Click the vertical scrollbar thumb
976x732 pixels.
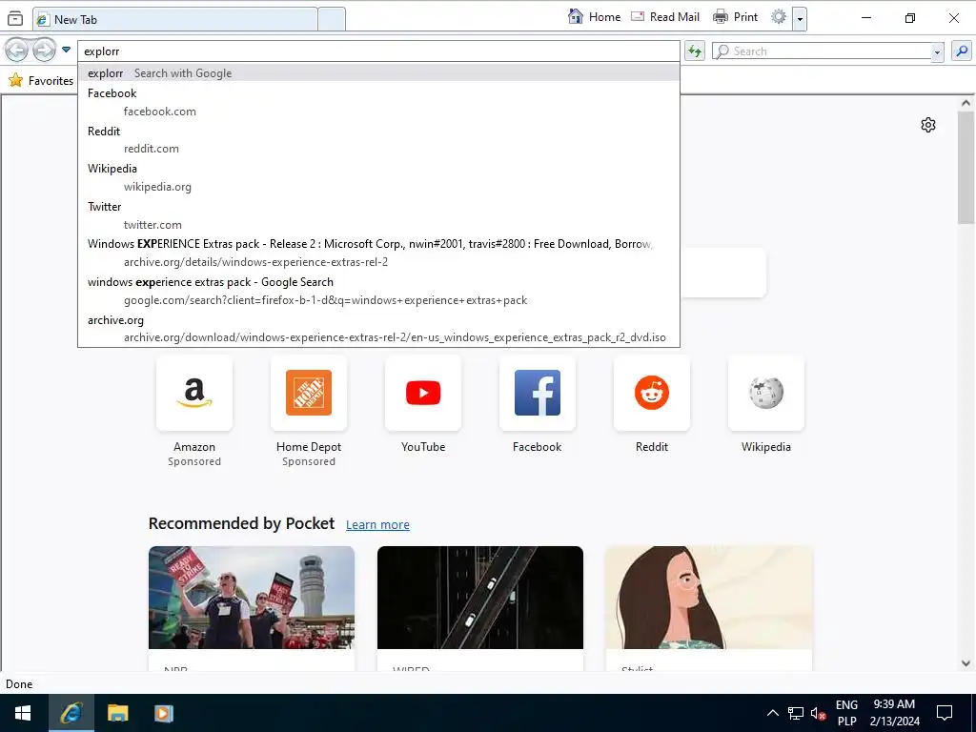(x=966, y=168)
